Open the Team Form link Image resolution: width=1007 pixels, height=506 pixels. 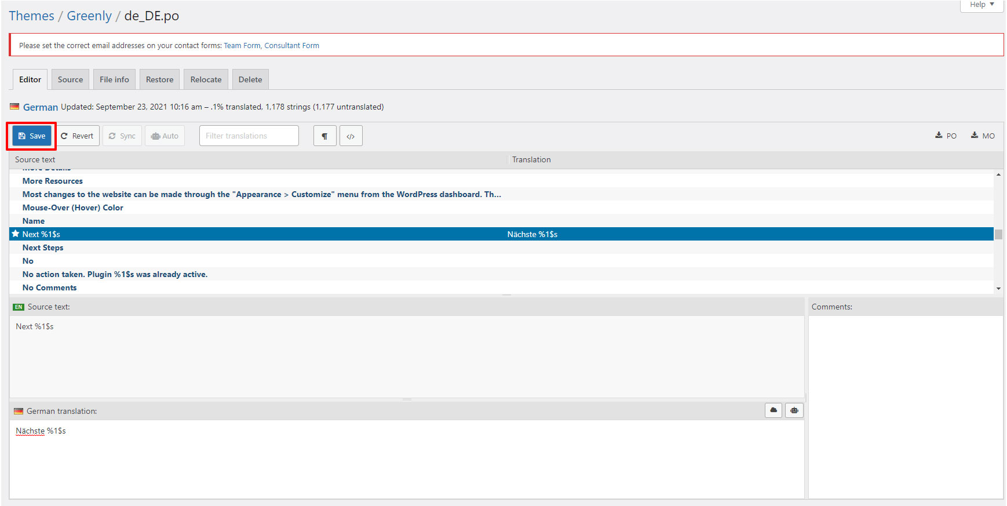[242, 46]
